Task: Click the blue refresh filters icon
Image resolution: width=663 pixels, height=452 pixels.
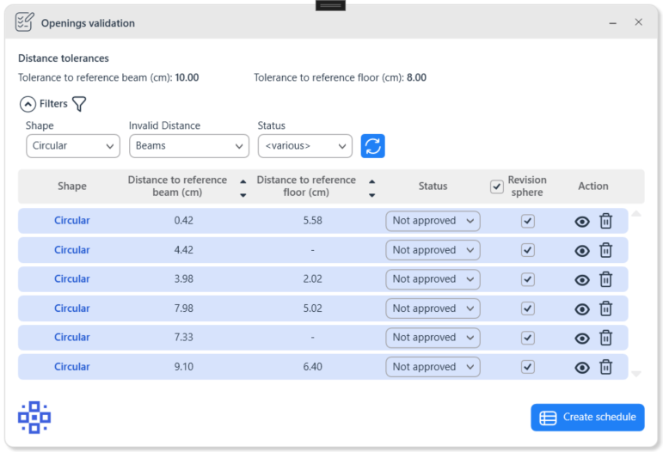Action: coord(372,146)
